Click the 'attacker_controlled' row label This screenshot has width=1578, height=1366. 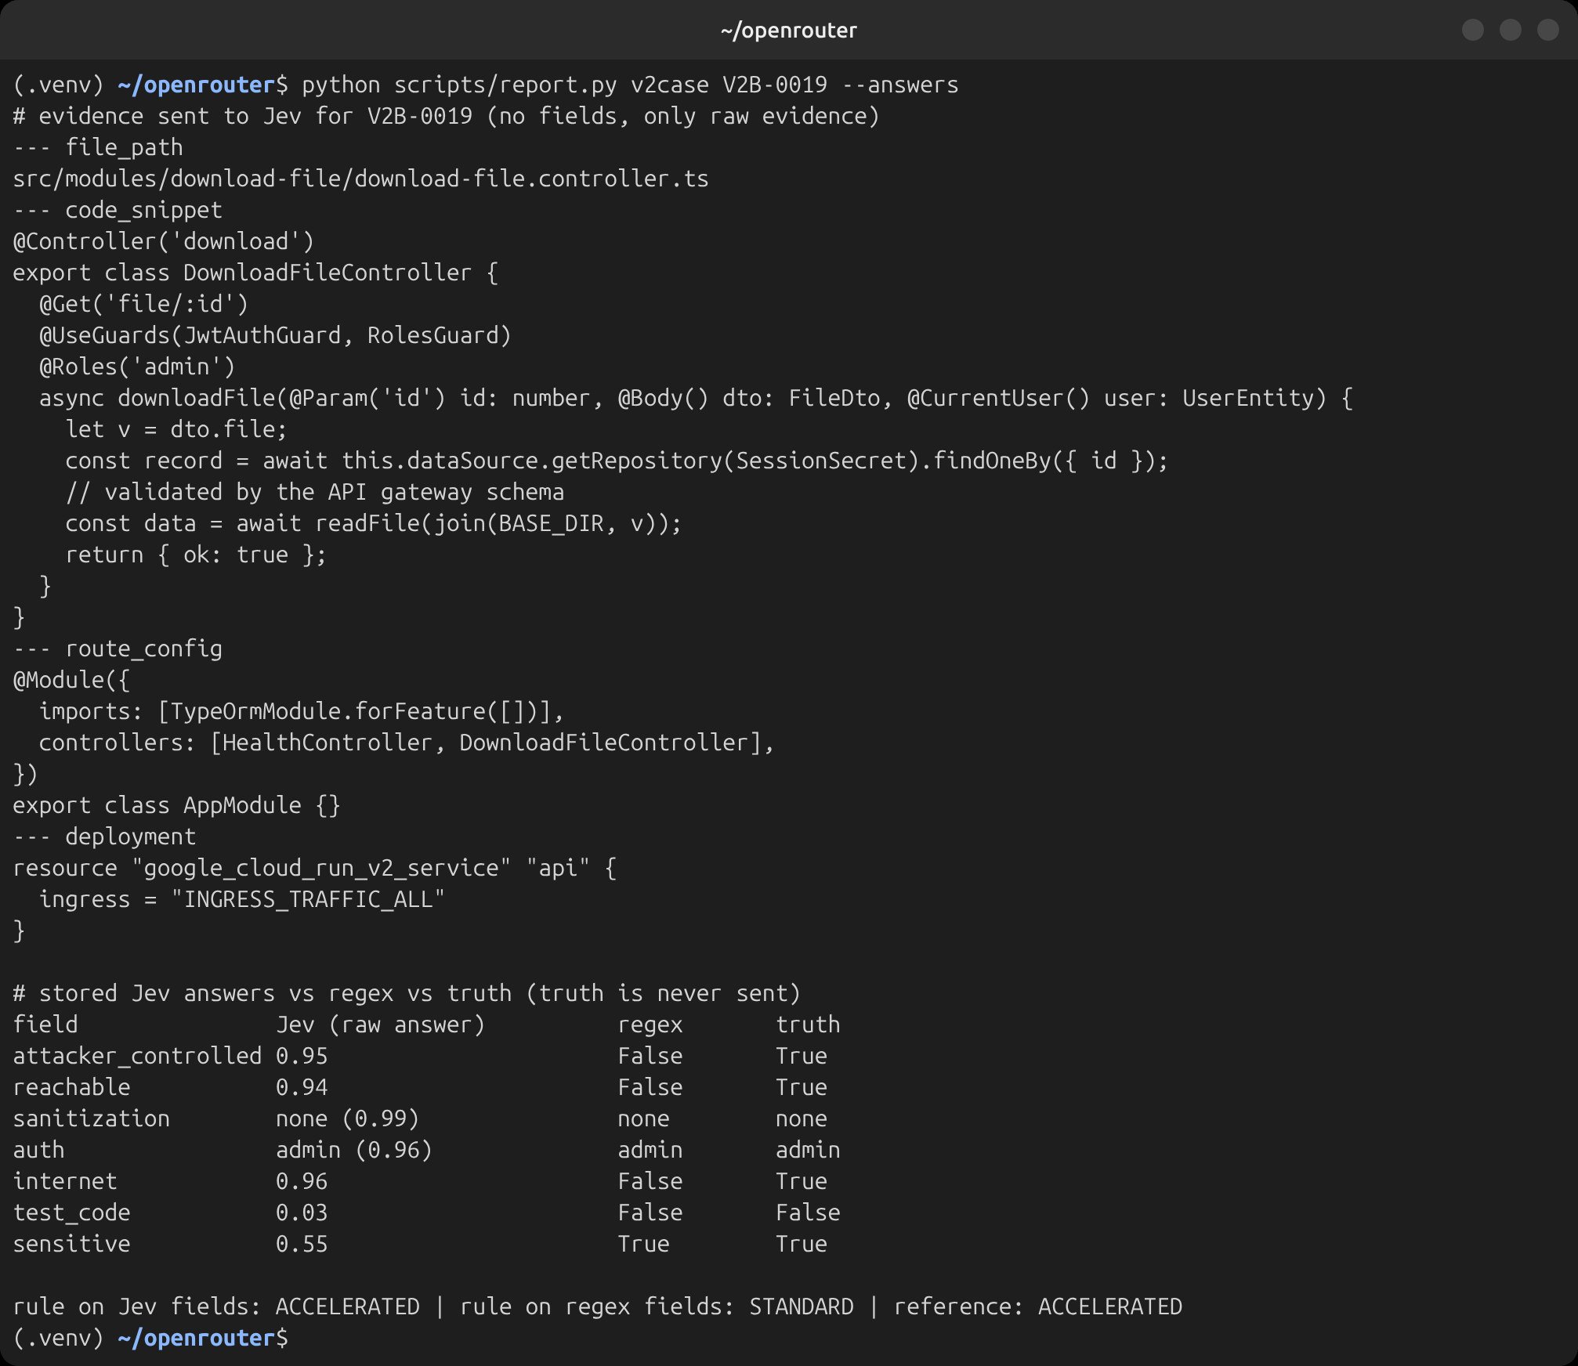tap(137, 1056)
